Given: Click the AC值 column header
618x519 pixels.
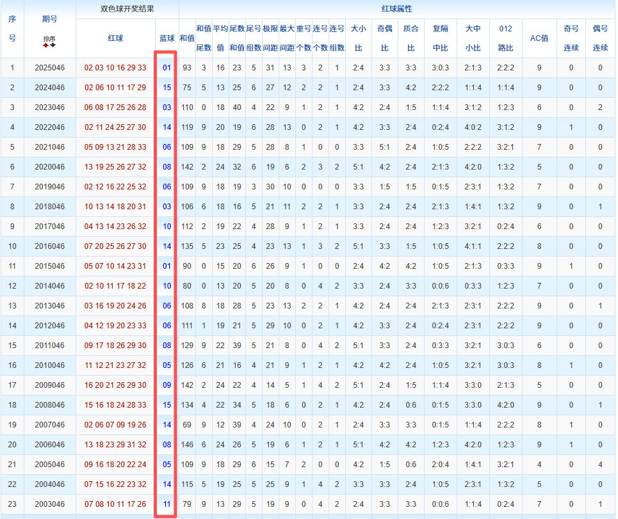Looking at the screenshot, I should coord(539,38).
